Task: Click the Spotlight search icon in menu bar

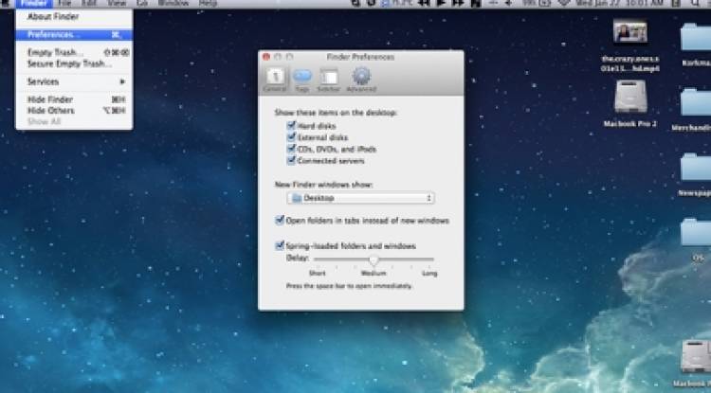Action: 695,3
